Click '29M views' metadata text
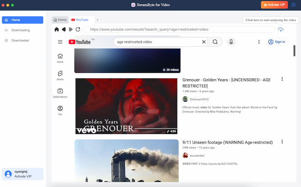Screen dimensions: 301x187 pos(189,147)
